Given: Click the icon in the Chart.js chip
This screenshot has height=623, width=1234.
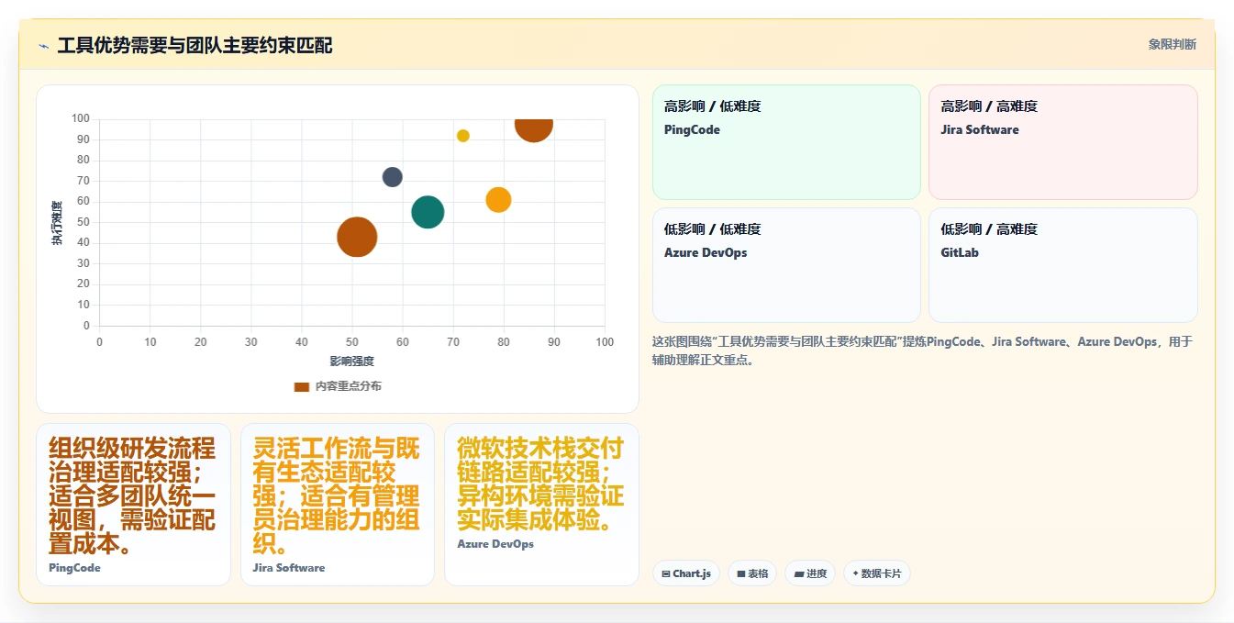Looking at the screenshot, I should click(666, 574).
